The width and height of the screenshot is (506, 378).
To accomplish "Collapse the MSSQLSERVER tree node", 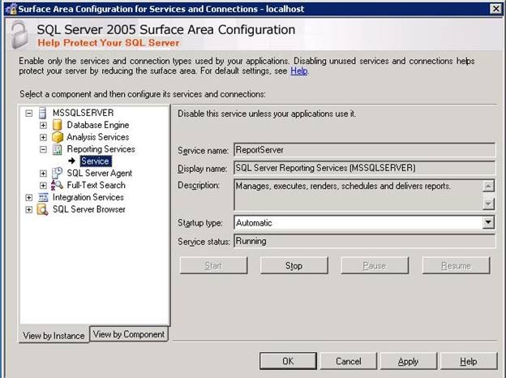I will click(29, 114).
